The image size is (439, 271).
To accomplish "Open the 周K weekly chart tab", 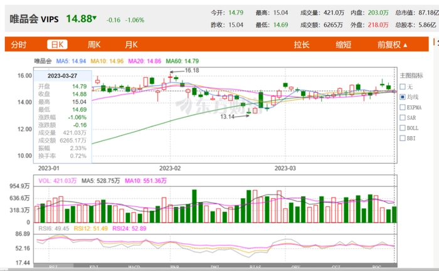I will [x=94, y=45].
